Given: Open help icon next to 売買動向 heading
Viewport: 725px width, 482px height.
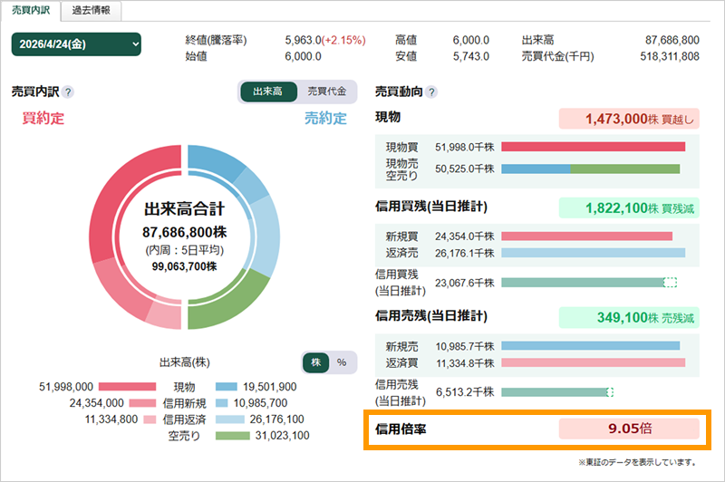Looking at the screenshot, I should [431, 92].
